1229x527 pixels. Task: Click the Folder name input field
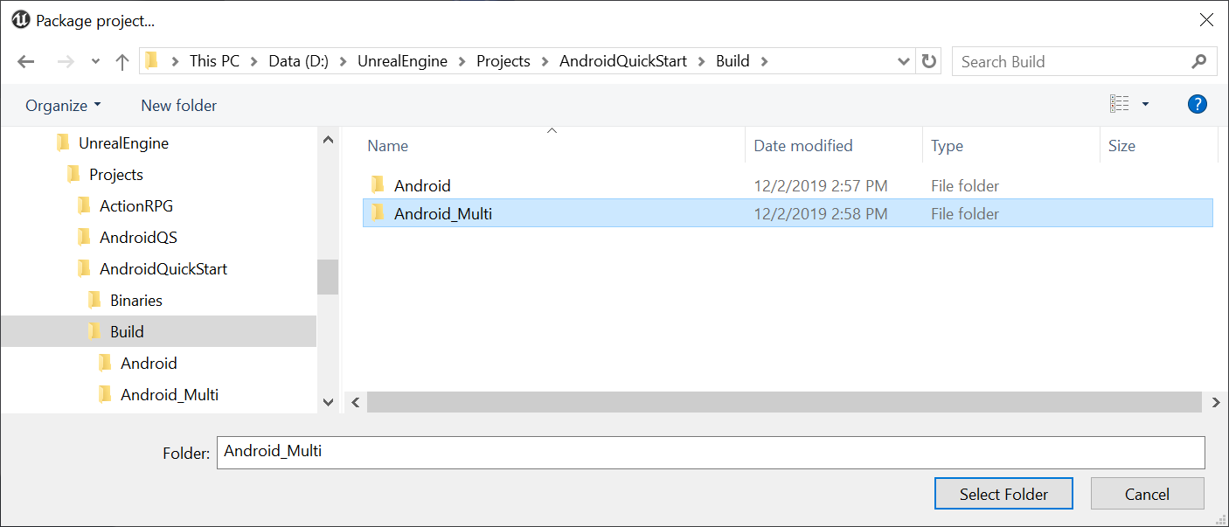(711, 452)
